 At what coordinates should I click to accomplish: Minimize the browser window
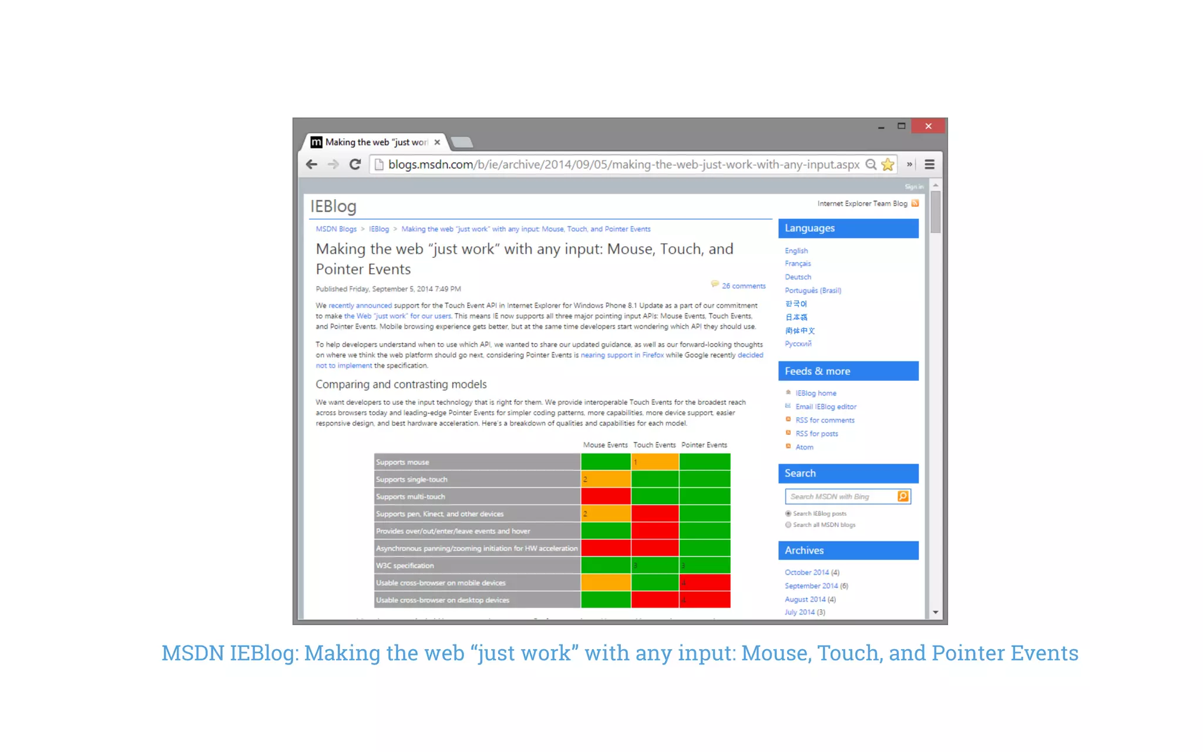tap(881, 127)
